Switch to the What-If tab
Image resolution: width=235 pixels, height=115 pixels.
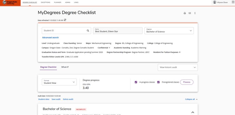(65, 67)
